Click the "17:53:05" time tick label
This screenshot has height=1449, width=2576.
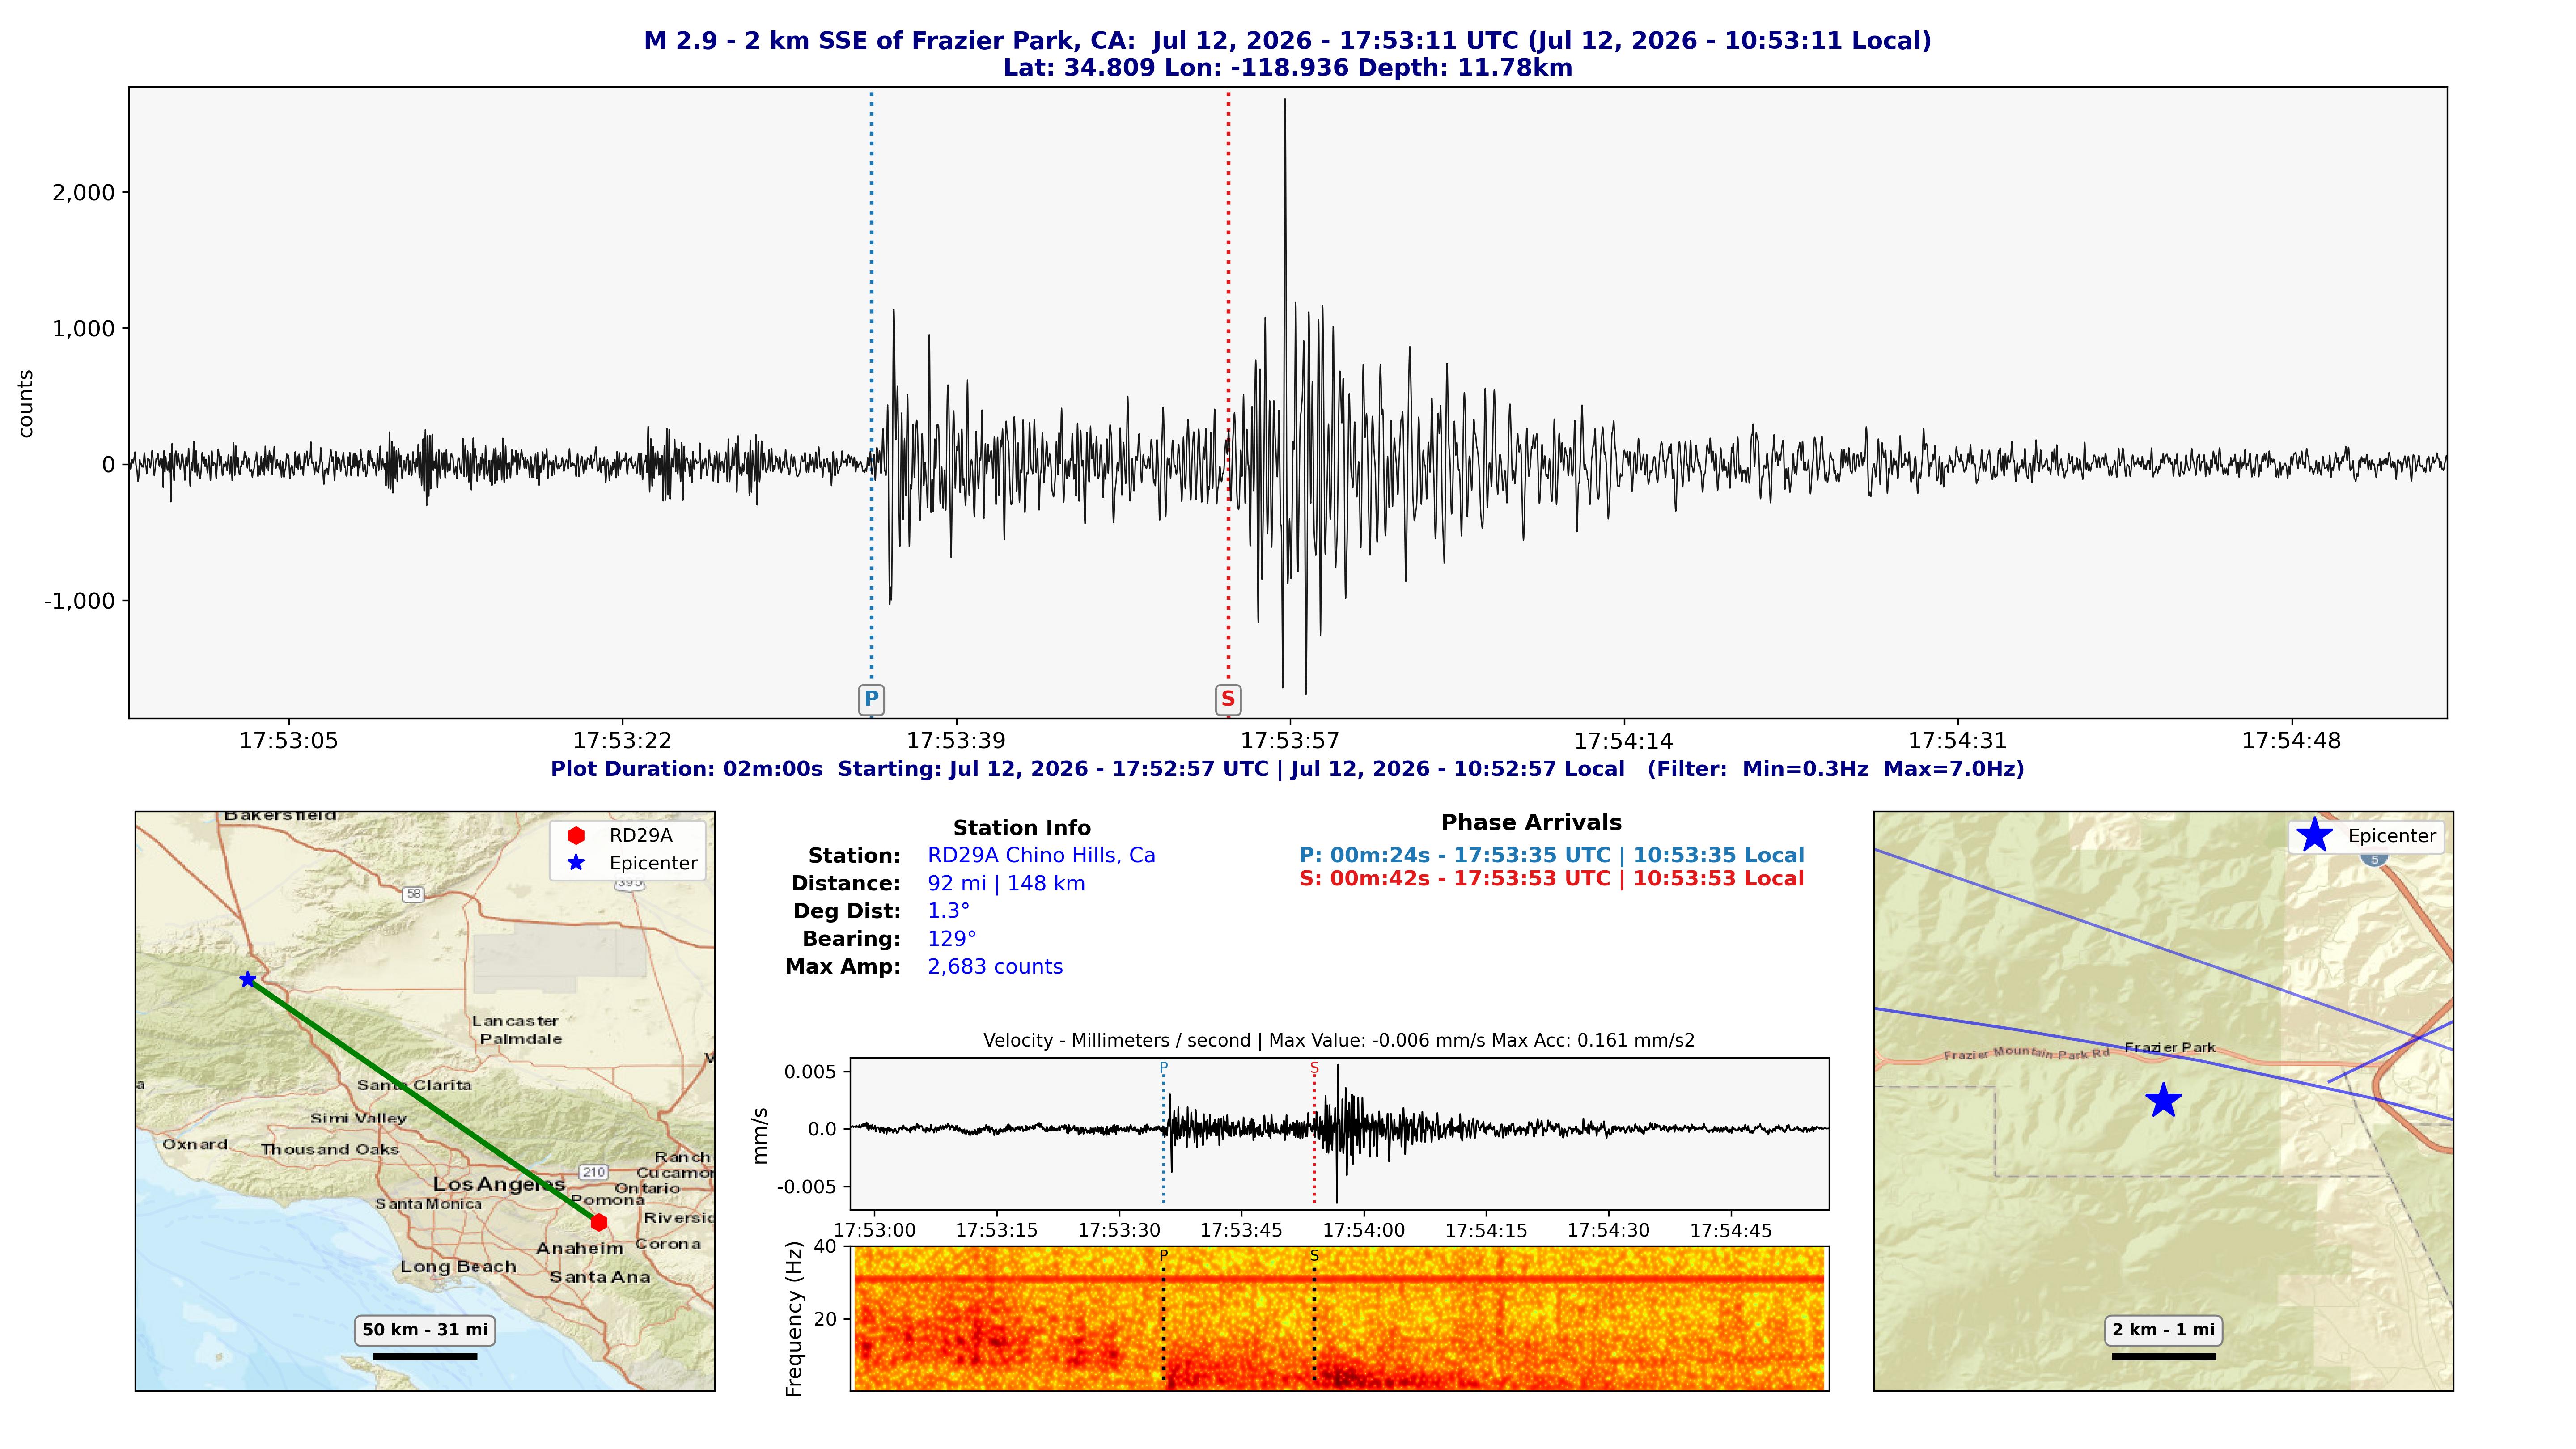[x=289, y=741]
